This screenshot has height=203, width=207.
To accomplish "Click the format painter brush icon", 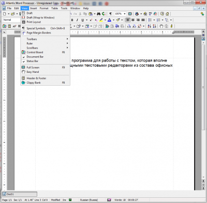I will click(x=118, y=20).
